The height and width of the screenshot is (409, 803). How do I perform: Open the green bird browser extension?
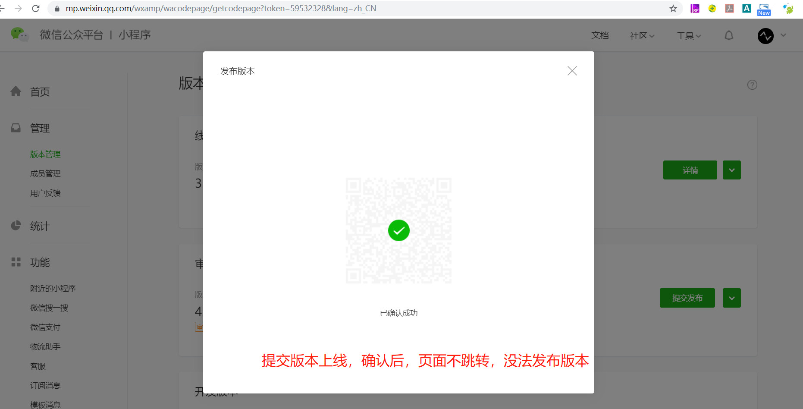[x=788, y=9]
